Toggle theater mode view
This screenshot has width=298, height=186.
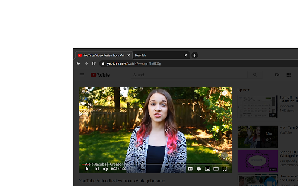point(216,169)
